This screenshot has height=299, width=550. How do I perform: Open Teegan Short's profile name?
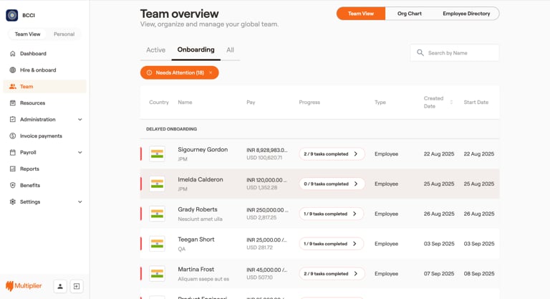tap(196, 239)
